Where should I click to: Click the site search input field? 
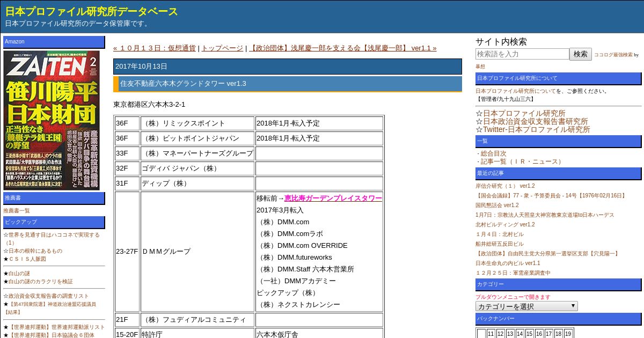[522, 54]
